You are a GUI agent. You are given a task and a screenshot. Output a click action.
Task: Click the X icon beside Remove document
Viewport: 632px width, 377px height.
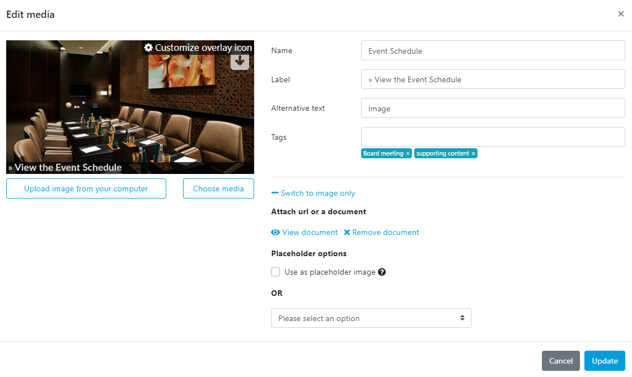[x=347, y=232]
